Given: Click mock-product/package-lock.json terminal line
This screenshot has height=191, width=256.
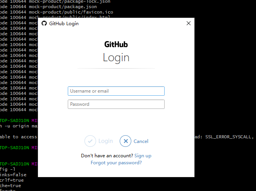Looking at the screenshot, I should [55, 2].
